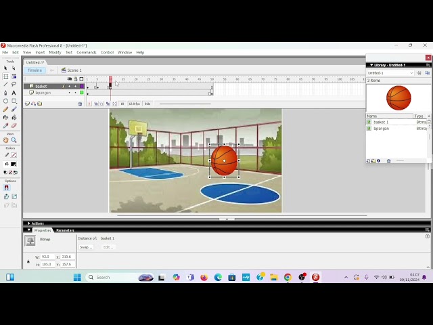Select the Eraser tool

click(14, 125)
